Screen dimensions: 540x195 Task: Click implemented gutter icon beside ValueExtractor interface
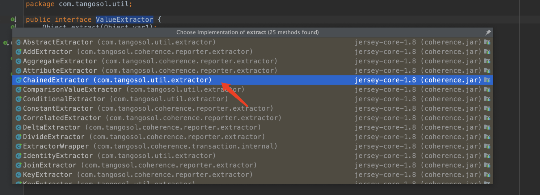point(13,20)
